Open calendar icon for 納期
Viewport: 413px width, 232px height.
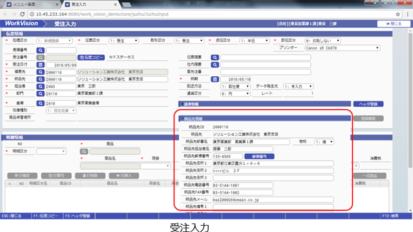click(x=215, y=79)
